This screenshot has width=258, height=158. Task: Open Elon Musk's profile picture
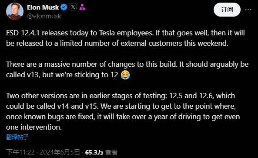[x=15, y=11]
